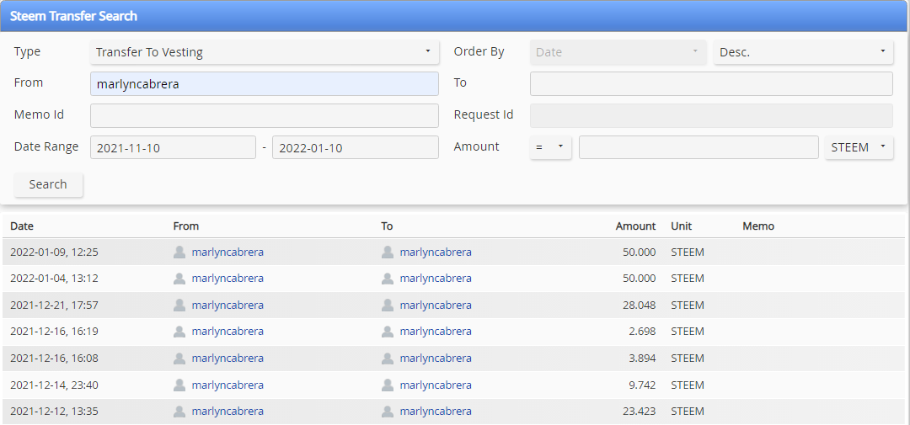Open To marlyncabrera link in 2021-12-14 row
910x425 pixels.
coord(436,385)
